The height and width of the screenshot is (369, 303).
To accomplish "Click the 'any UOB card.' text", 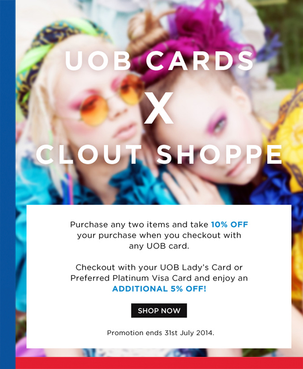I will pyautogui.click(x=159, y=246).
